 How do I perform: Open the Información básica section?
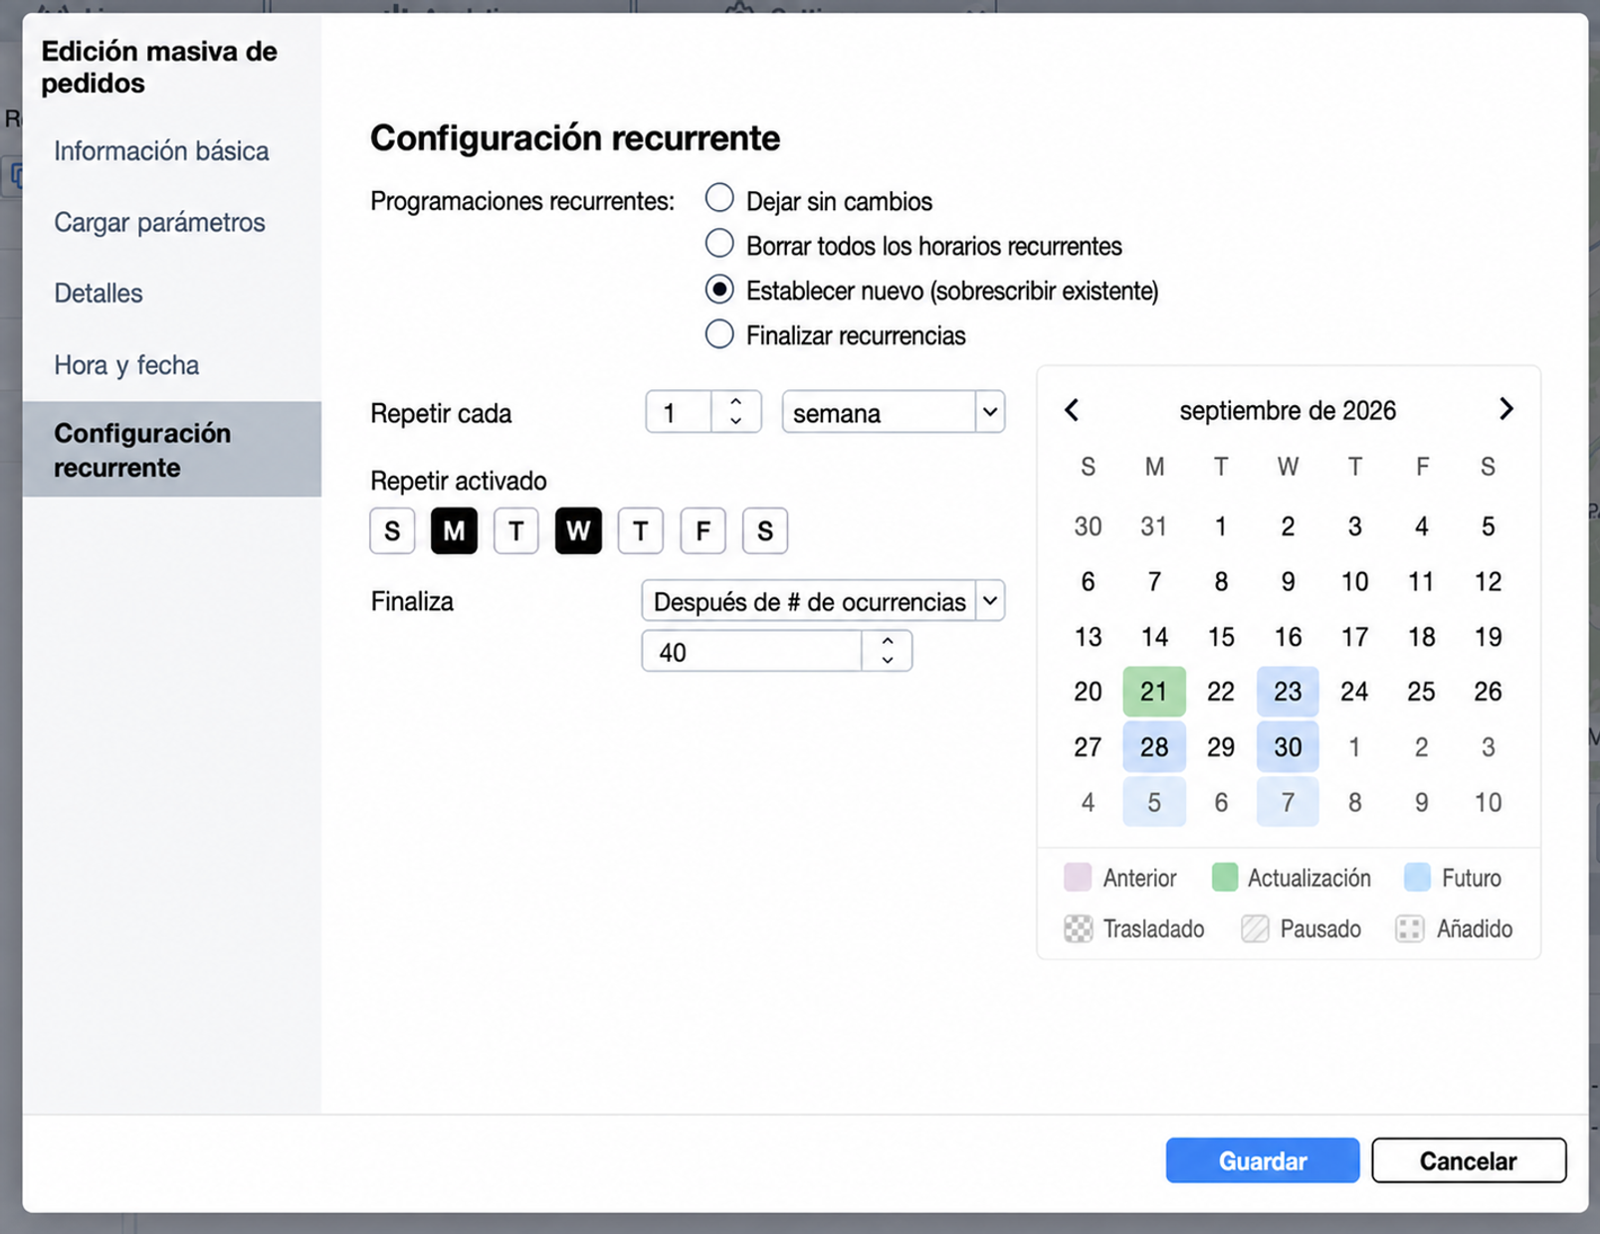tap(161, 151)
